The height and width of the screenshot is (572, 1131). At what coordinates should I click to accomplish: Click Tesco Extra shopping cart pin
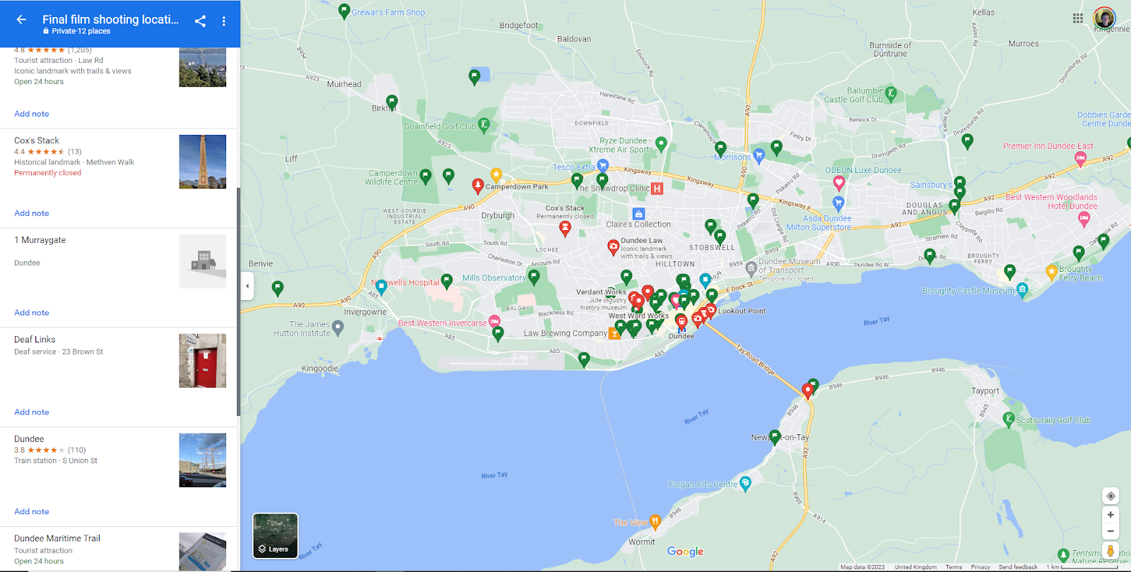(603, 165)
